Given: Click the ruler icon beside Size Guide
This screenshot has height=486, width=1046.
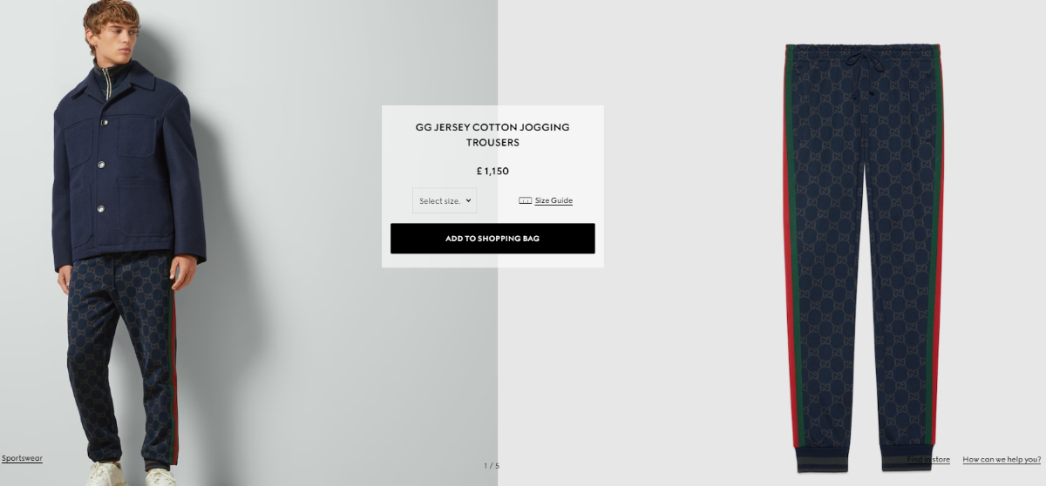Looking at the screenshot, I should [x=525, y=200].
